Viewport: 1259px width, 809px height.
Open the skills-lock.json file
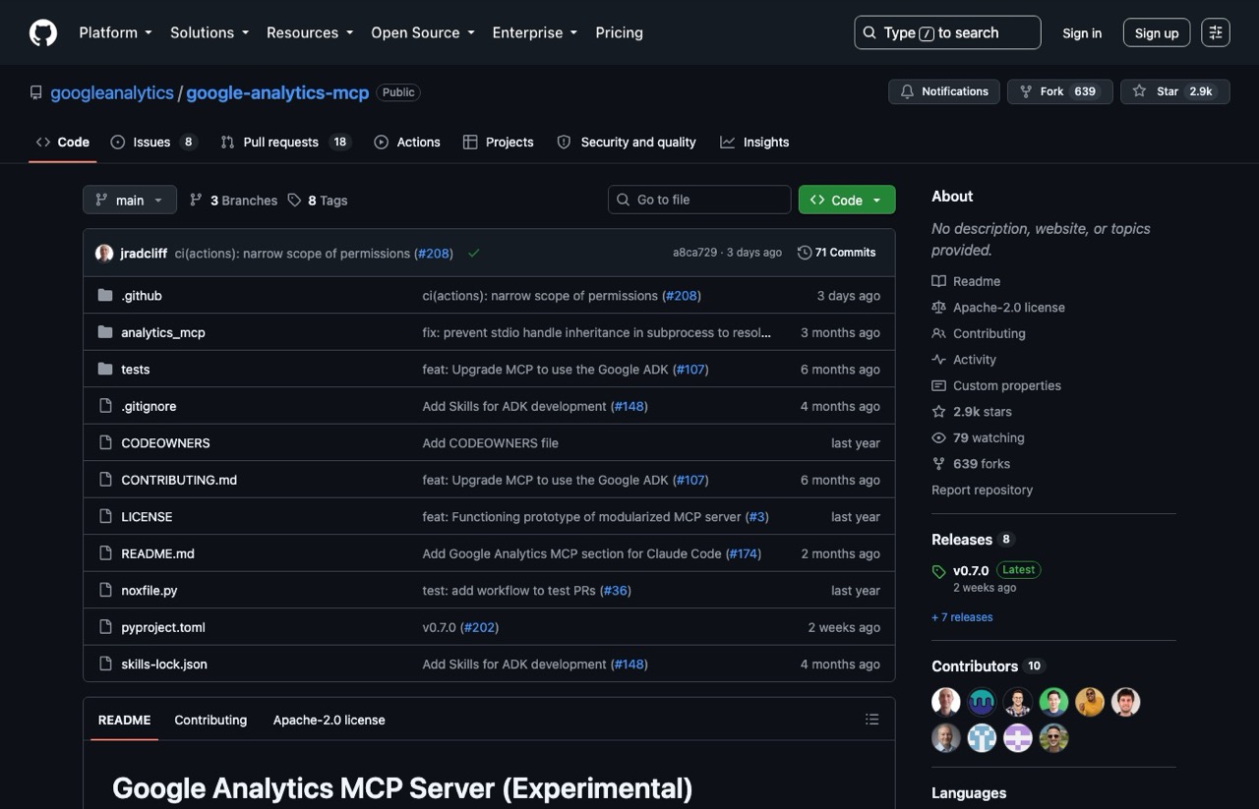pos(164,664)
